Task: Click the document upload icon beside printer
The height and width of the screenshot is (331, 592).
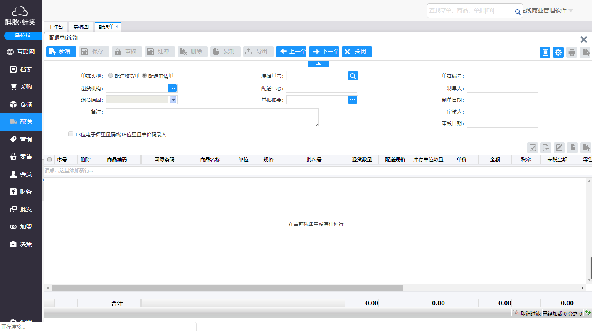Action: [x=585, y=52]
